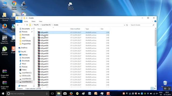
Task: Select Network in navigation pane
Action: (24, 86)
